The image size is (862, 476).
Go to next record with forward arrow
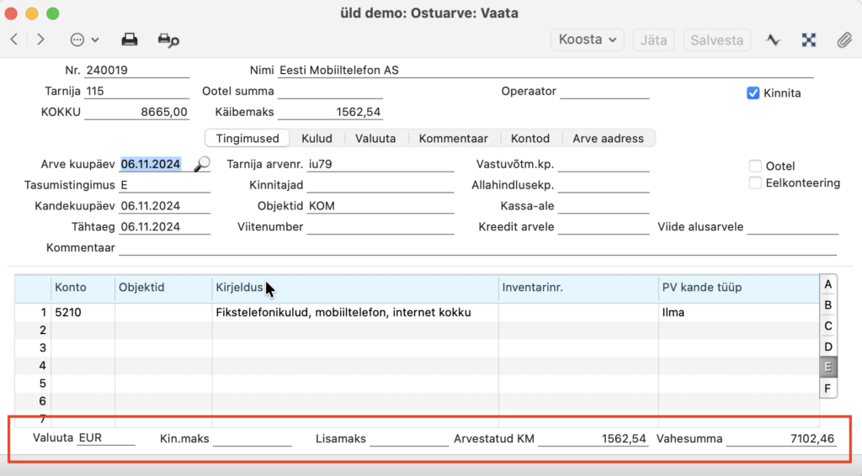[40, 40]
